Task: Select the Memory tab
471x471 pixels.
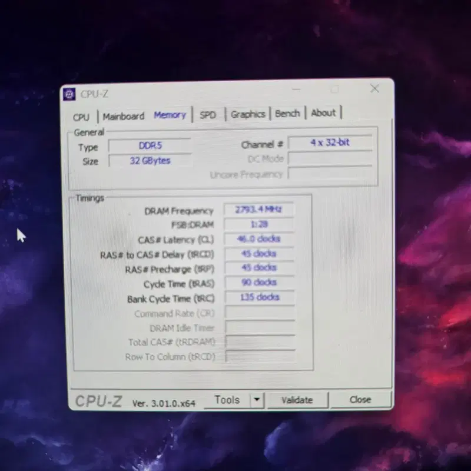Action: [170, 115]
